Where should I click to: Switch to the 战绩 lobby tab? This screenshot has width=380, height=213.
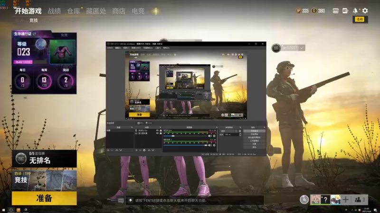tap(54, 11)
